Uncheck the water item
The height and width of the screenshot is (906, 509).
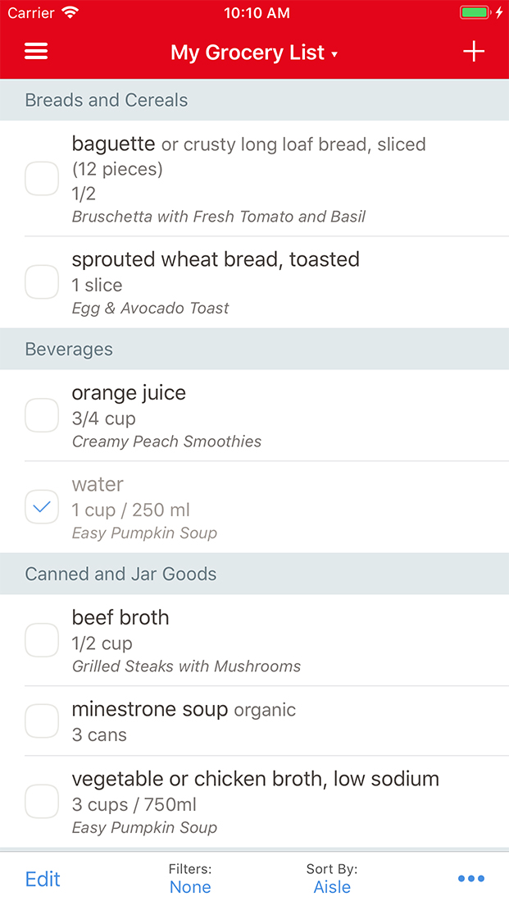pyautogui.click(x=42, y=507)
